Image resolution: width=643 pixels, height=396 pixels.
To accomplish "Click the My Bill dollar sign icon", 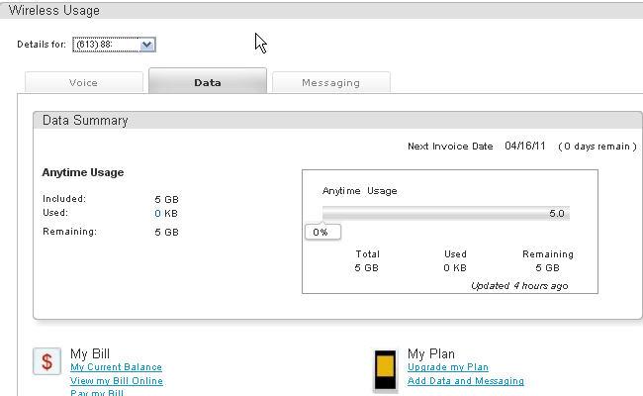I will (x=46, y=361).
